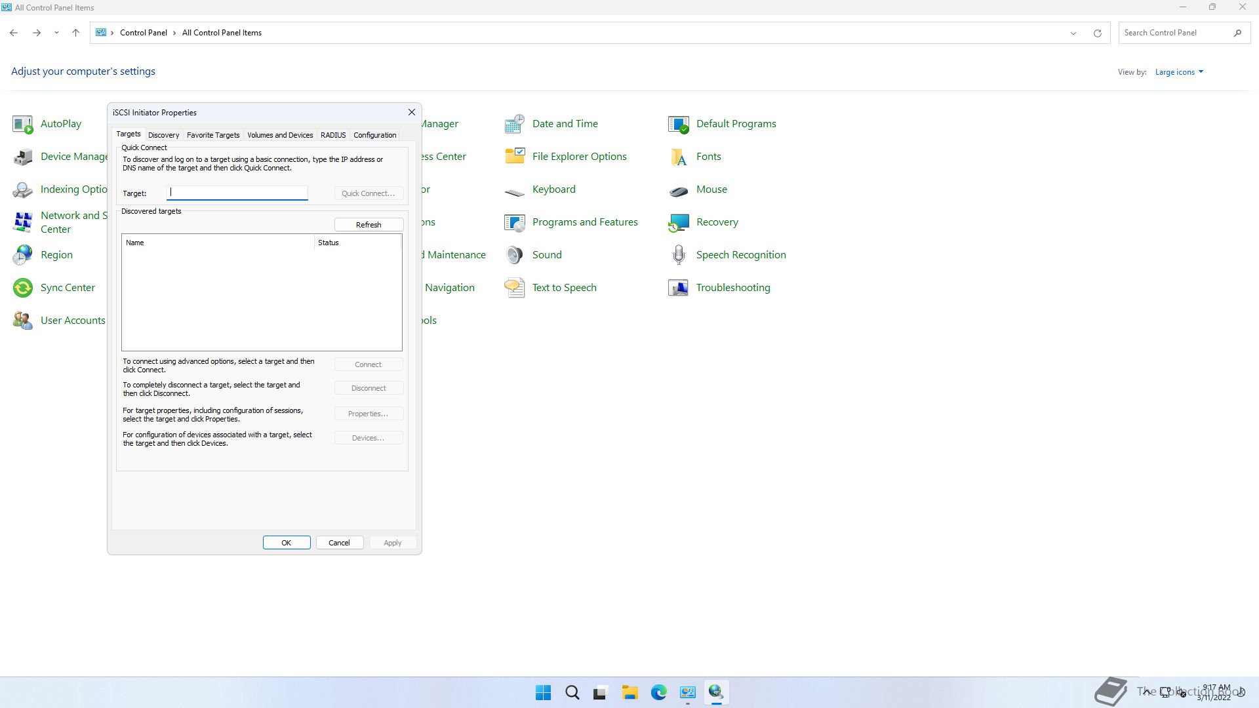
Task: Click the Name column header
Action: coord(218,243)
